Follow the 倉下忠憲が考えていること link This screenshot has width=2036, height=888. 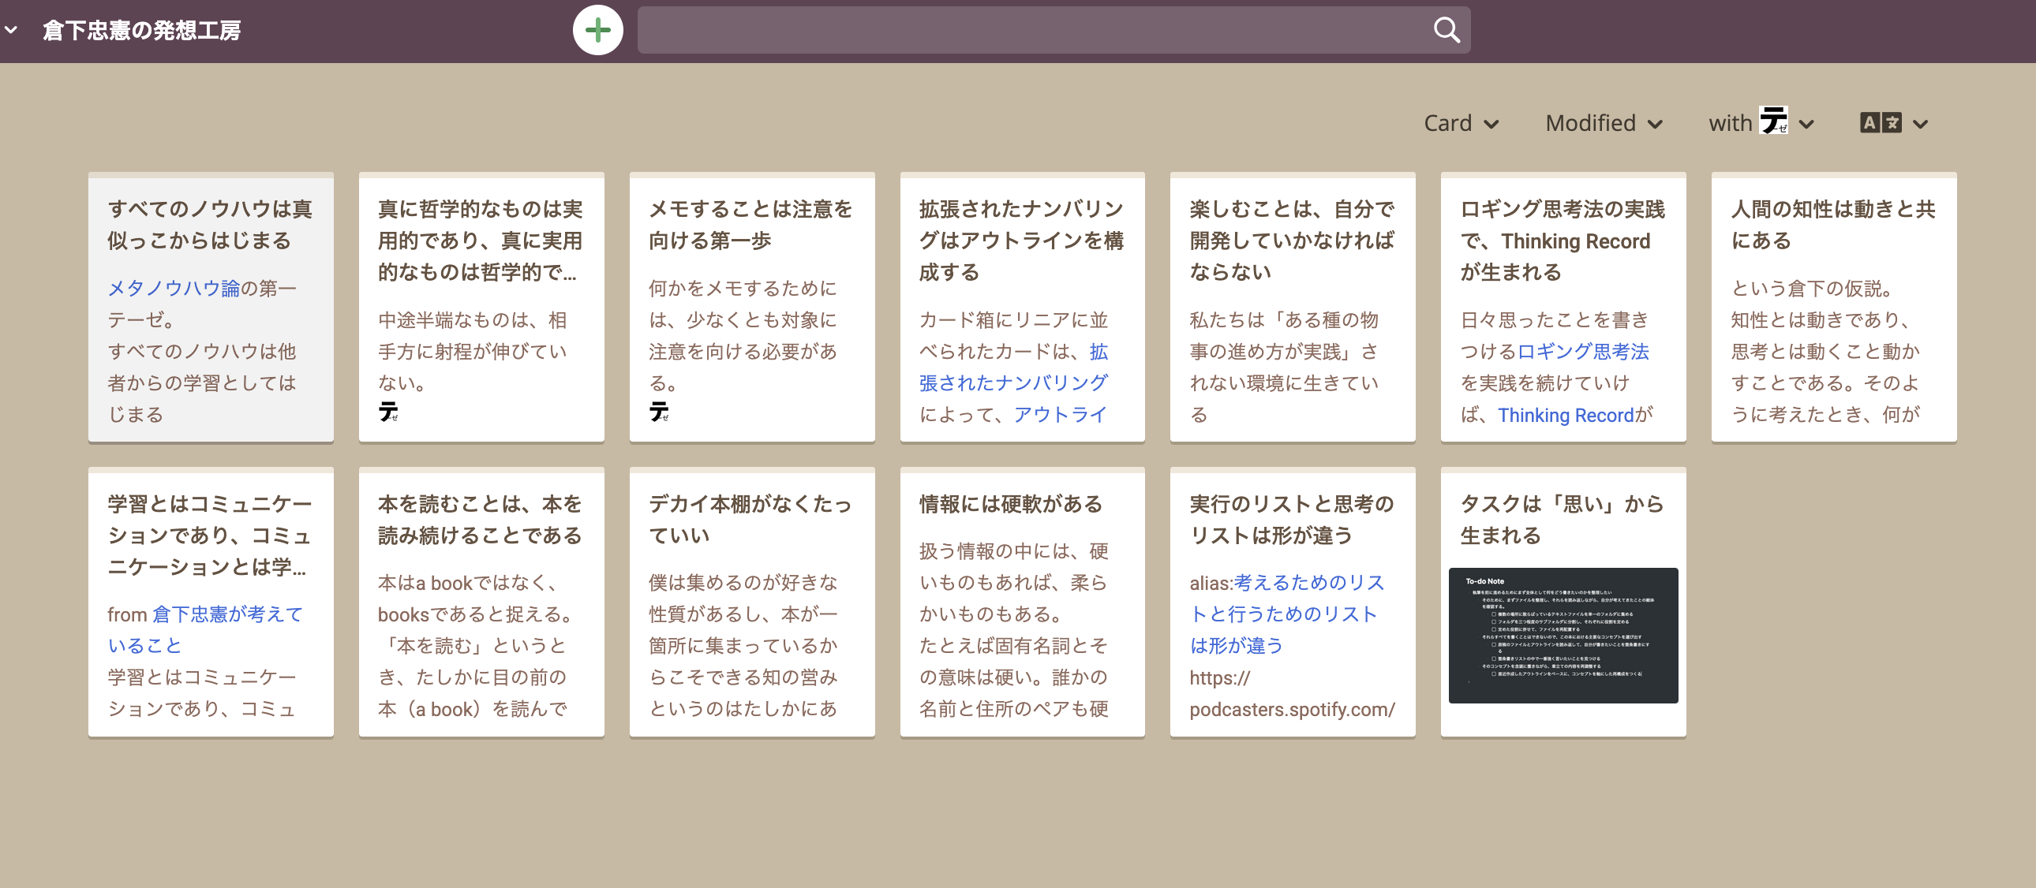pyautogui.click(x=205, y=629)
